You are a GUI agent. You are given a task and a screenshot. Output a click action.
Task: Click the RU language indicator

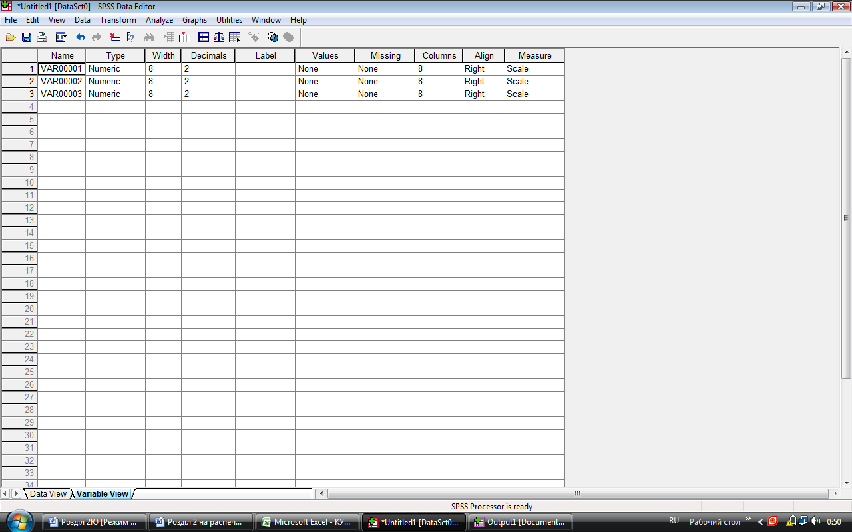pyautogui.click(x=674, y=521)
